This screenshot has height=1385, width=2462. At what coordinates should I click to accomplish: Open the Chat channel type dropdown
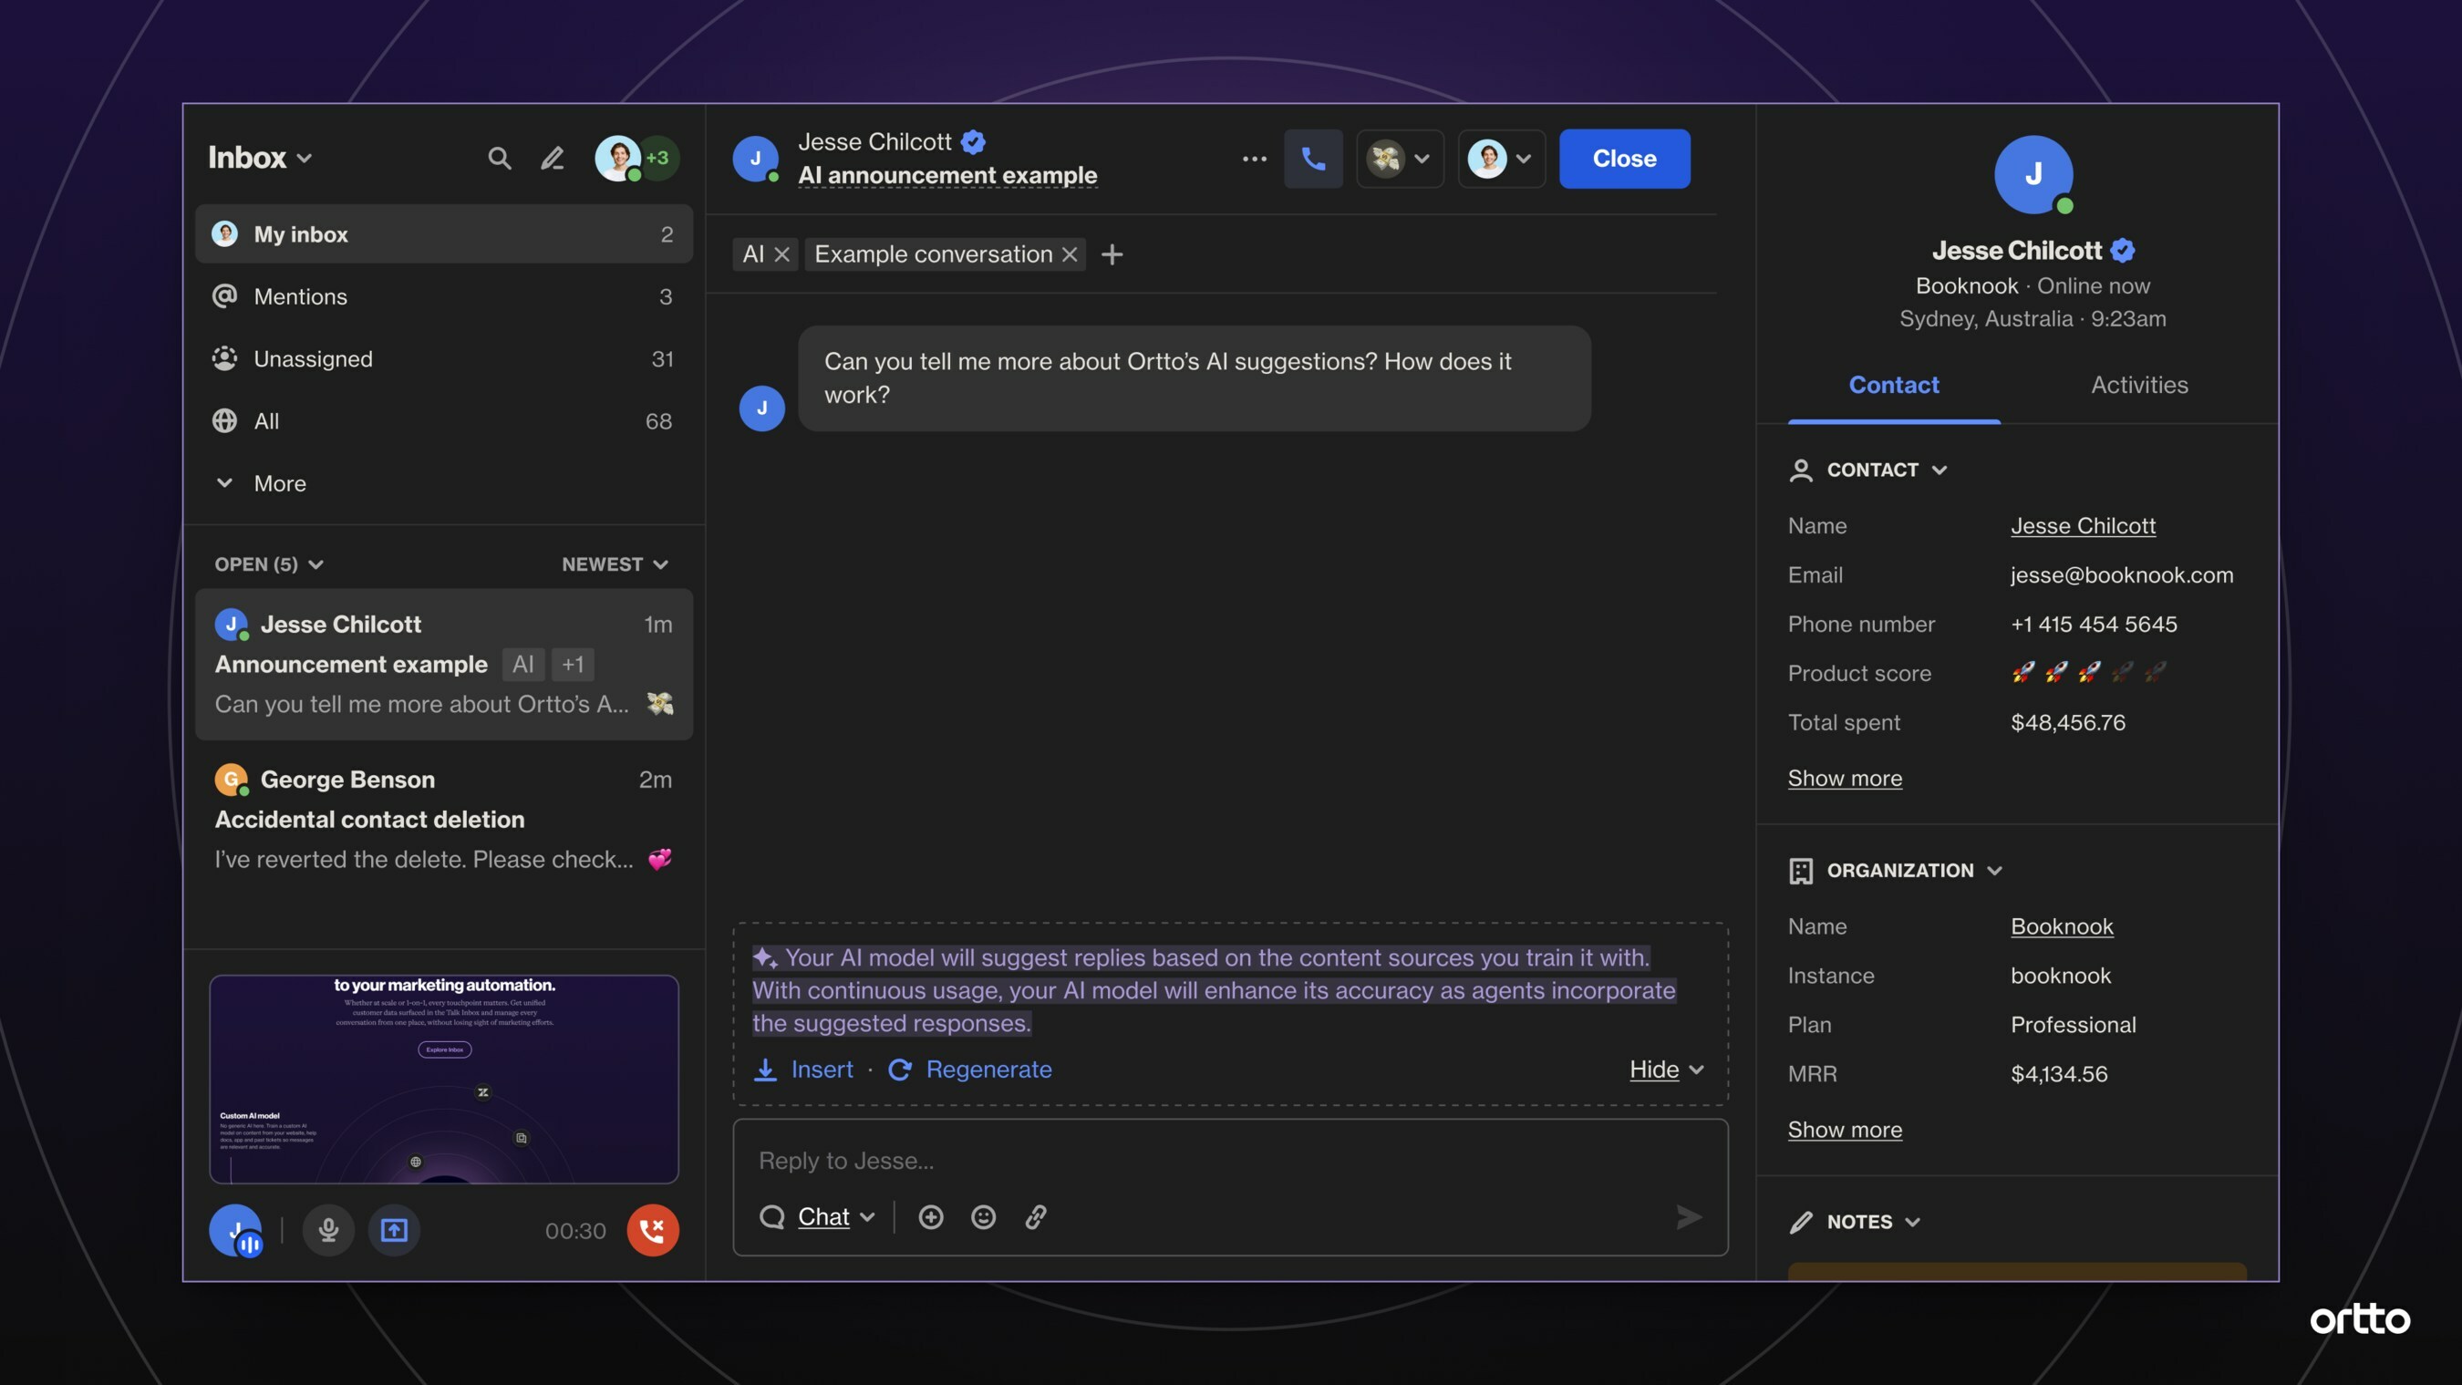click(835, 1216)
